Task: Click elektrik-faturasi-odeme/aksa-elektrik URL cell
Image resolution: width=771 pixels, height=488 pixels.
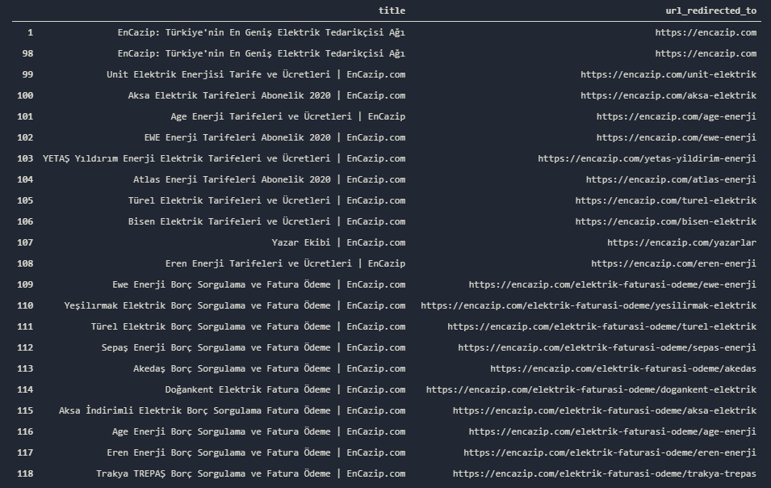Action: pos(605,410)
